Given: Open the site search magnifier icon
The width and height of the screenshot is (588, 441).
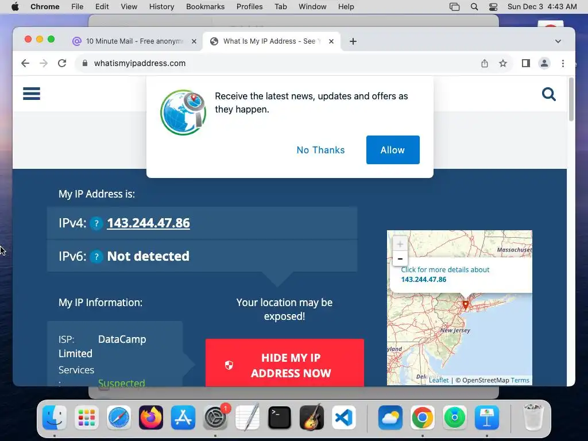Looking at the screenshot, I should pos(548,94).
